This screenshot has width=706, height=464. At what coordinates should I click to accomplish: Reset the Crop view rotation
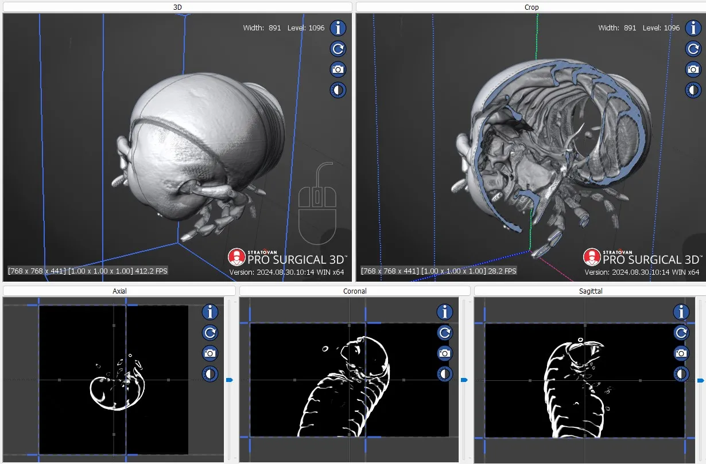pos(693,49)
